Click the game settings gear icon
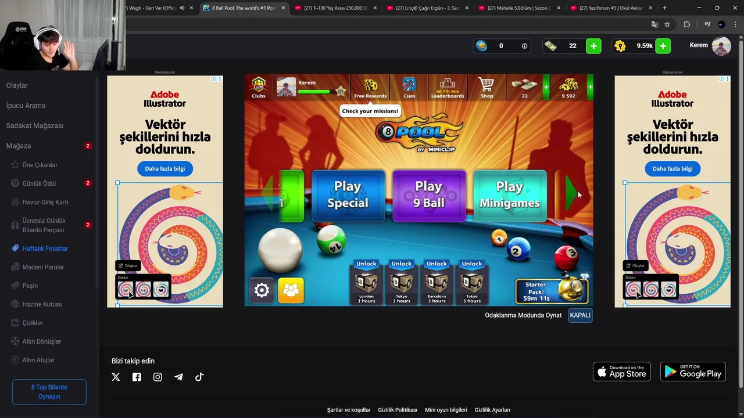This screenshot has width=744, height=418. [x=262, y=290]
